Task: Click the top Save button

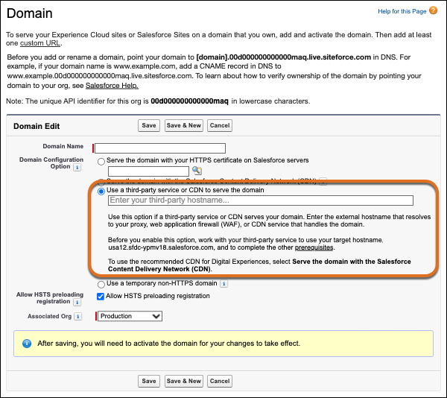Action: pyautogui.click(x=149, y=126)
